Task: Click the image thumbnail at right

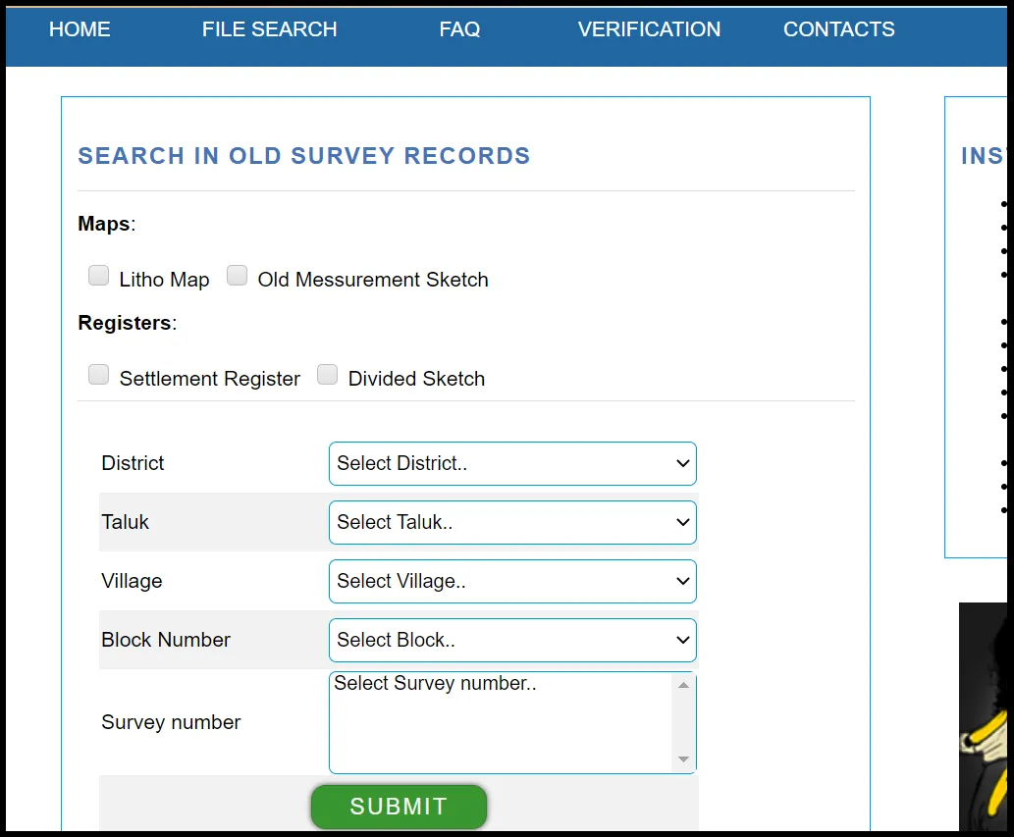Action: [x=984, y=716]
